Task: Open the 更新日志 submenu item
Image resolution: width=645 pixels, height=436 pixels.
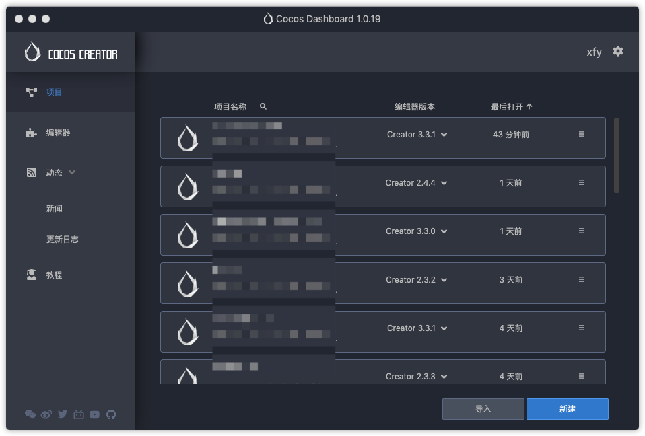Action: (63, 239)
